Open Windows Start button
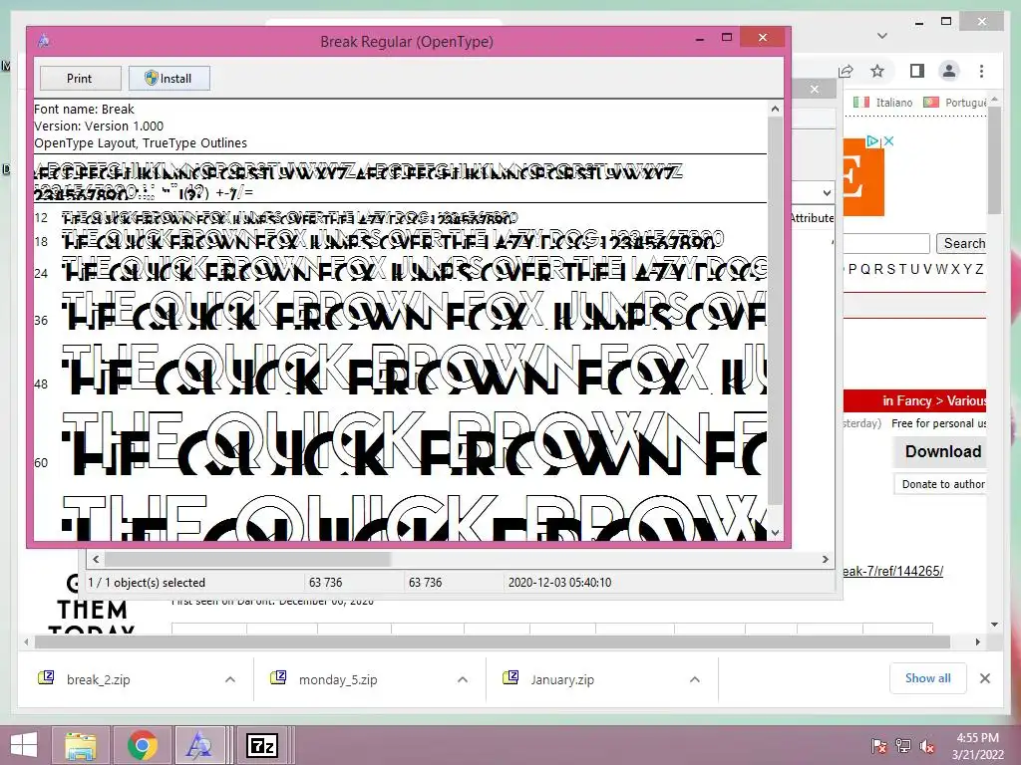 coord(24,745)
